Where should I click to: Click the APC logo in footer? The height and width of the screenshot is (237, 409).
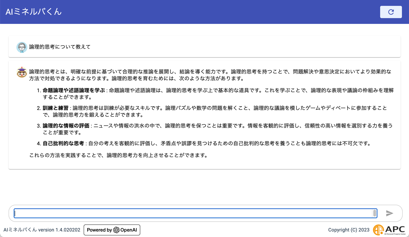(389, 230)
